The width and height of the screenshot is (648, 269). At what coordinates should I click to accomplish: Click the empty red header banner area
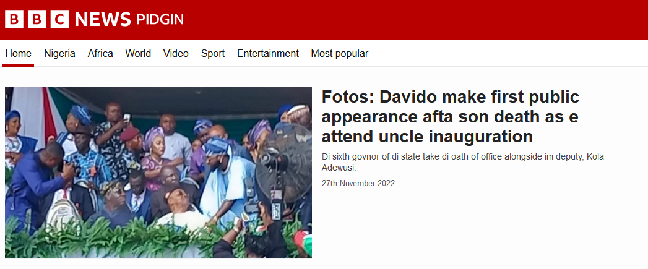(x=413, y=19)
